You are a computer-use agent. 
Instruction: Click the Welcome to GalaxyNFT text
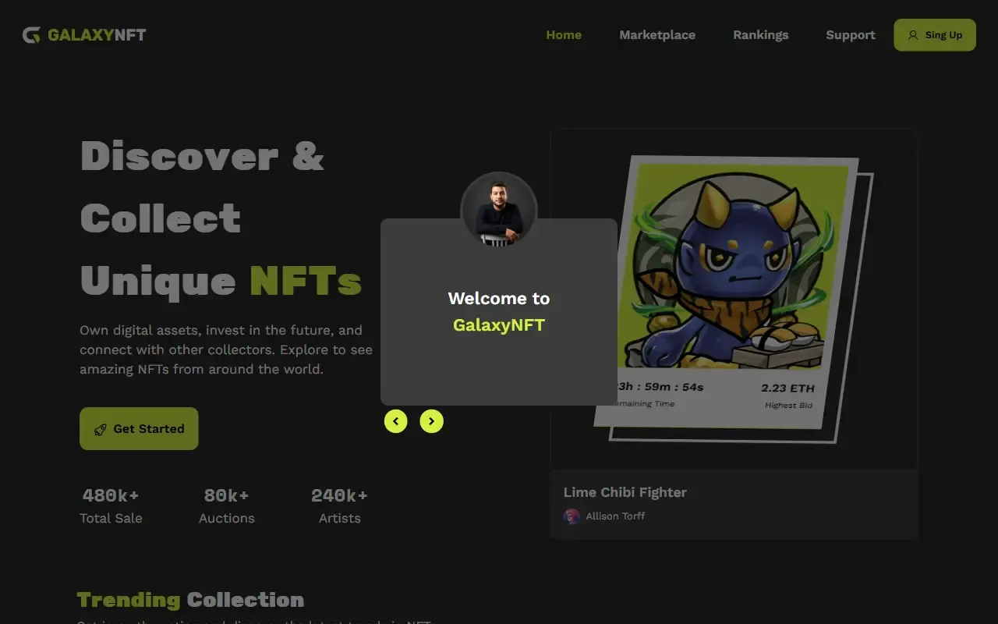coord(499,312)
